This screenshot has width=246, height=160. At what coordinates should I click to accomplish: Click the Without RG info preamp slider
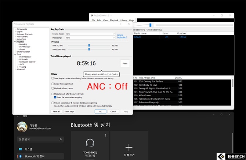pyautogui.click(x=89, y=49)
